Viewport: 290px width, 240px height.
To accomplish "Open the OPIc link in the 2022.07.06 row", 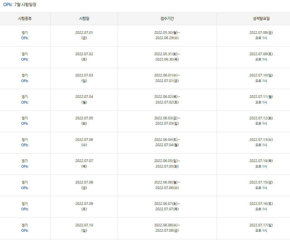I will 25,145.
